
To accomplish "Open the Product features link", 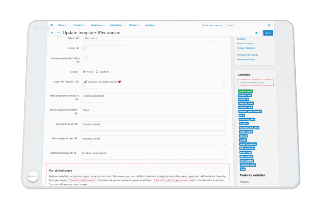I will coord(246,48).
